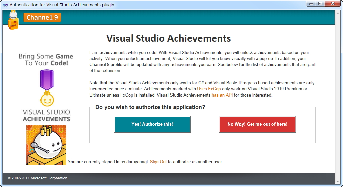Open the Channel 9 orange banner button
The image size is (343, 187).
(x=42, y=17)
